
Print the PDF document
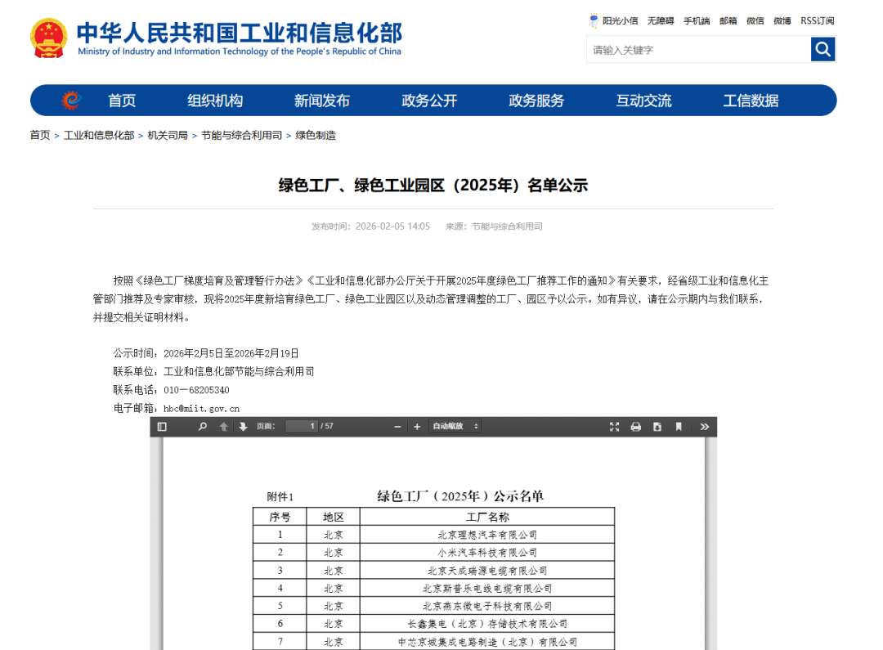pos(636,426)
